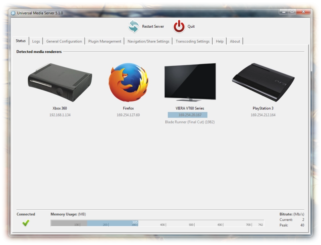Open Navigation/Share Settings tab

(148, 41)
